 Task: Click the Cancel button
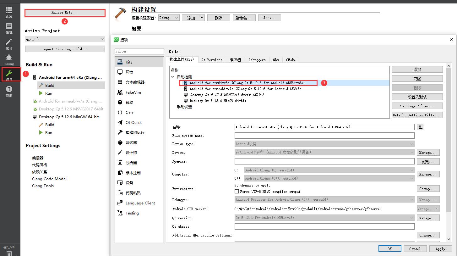415,248
